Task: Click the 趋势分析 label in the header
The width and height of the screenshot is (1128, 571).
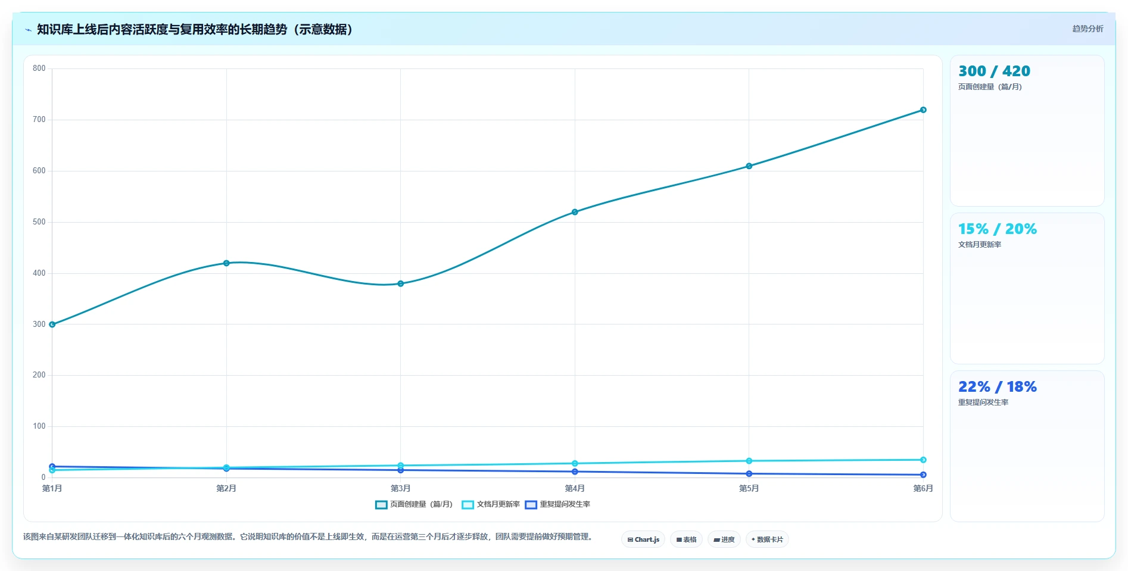Action: pyautogui.click(x=1088, y=29)
